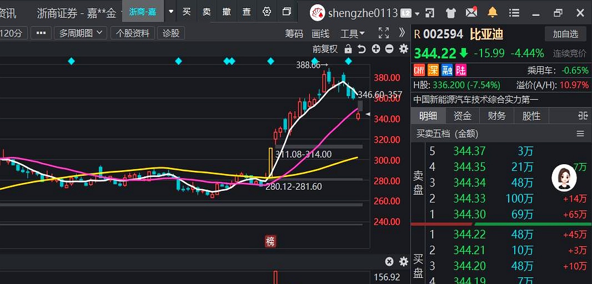Click sell level 5 price 344.37
592x284 pixels.
click(x=469, y=151)
